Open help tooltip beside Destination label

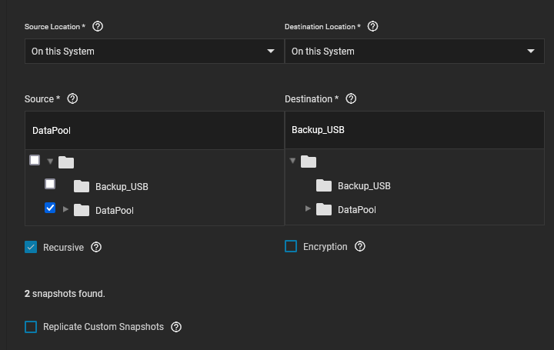coord(351,99)
